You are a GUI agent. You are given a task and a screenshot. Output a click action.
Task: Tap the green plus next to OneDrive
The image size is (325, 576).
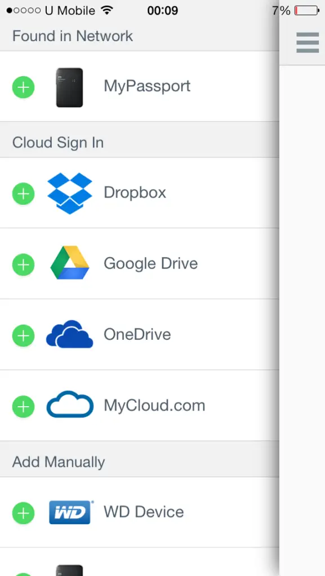(23, 335)
